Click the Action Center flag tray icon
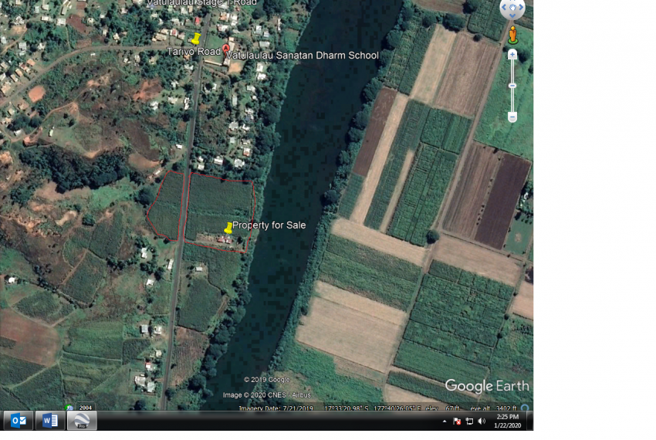 pos(457,421)
